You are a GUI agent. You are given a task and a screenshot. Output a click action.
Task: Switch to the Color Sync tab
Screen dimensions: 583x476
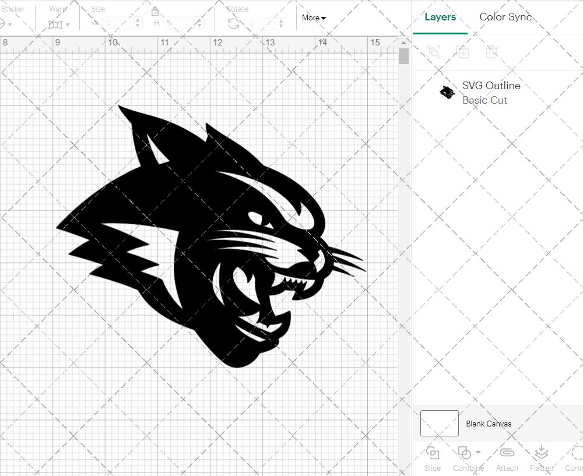505,17
